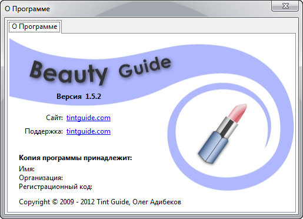Click the Копия программы принадлежит: heading
The height and width of the screenshot is (219, 303).
click(75, 158)
